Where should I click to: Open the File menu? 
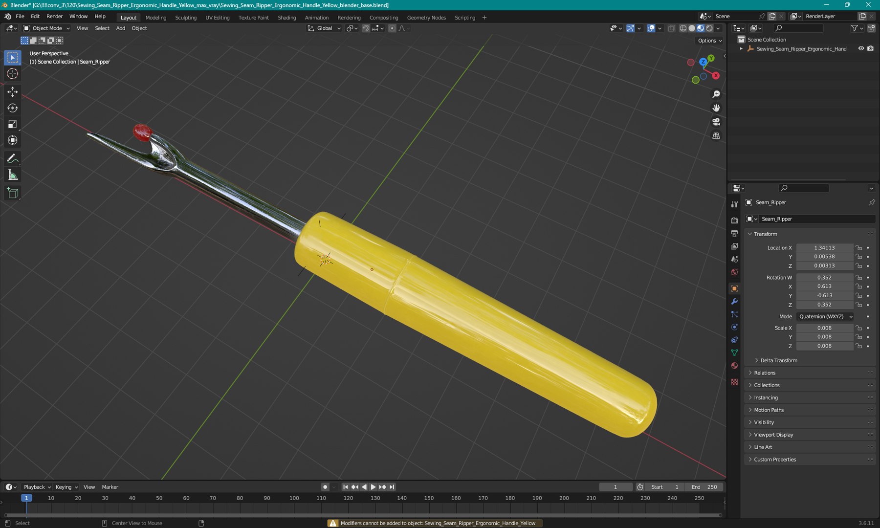point(20,16)
